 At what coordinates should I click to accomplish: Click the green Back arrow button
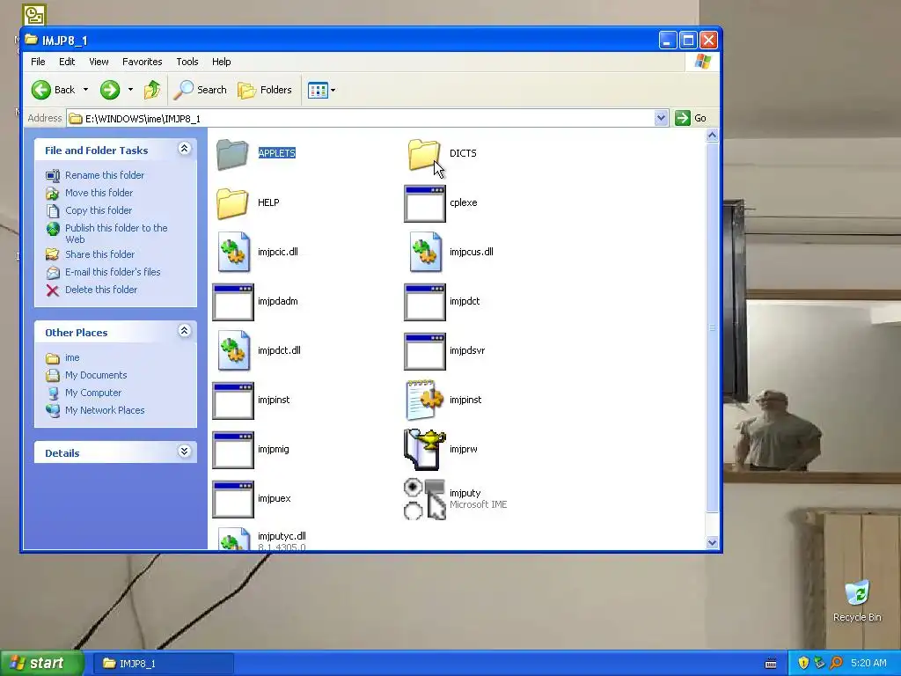point(54,90)
